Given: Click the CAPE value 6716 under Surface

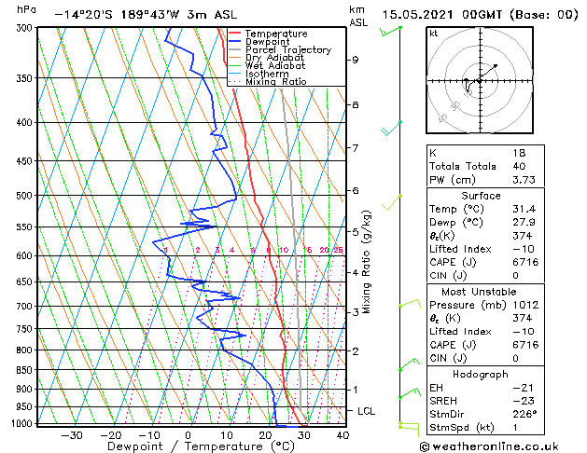Looking at the screenshot, I should pyautogui.click(x=525, y=262).
